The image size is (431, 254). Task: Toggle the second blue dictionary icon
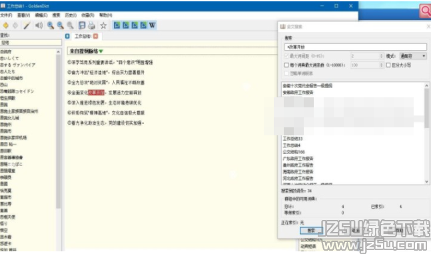coord(126,25)
